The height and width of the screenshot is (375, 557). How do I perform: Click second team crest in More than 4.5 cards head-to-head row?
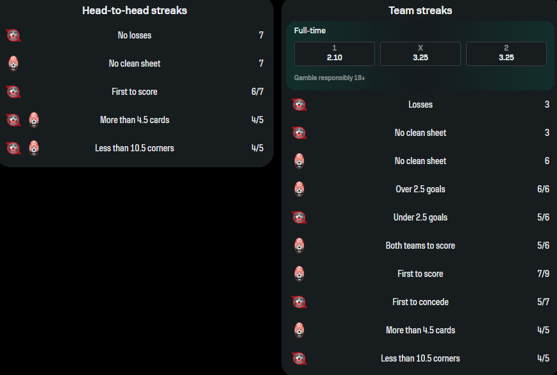click(34, 120)
